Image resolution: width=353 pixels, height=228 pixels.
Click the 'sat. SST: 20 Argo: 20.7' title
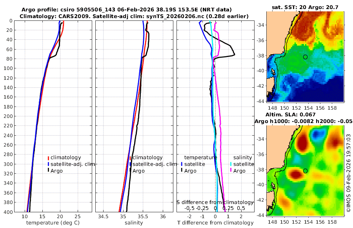click(305, 7)
